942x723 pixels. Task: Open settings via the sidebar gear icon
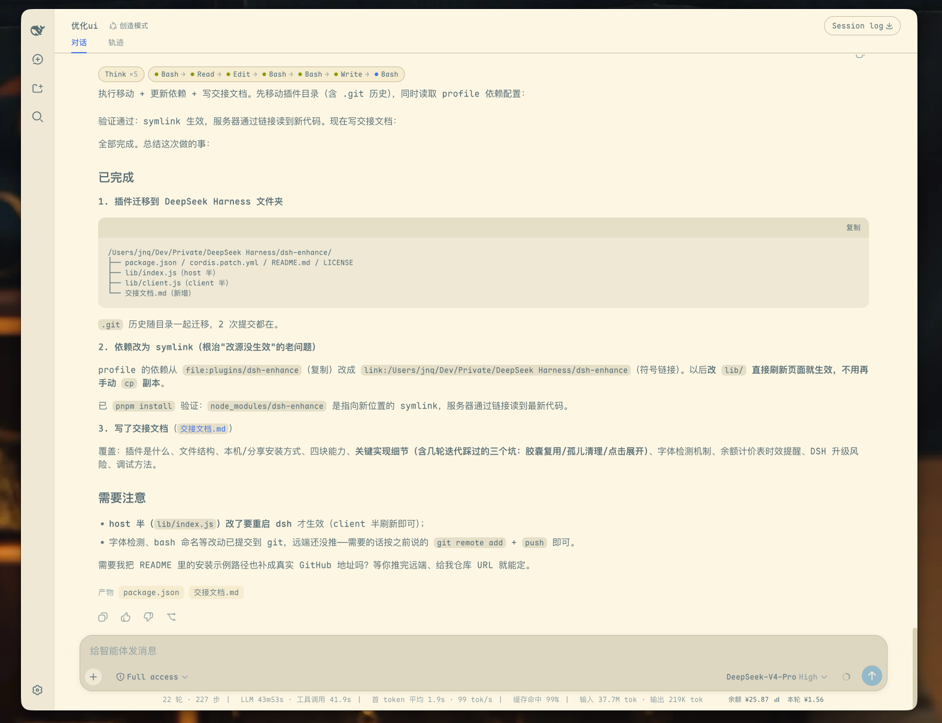tap(38, 690)
